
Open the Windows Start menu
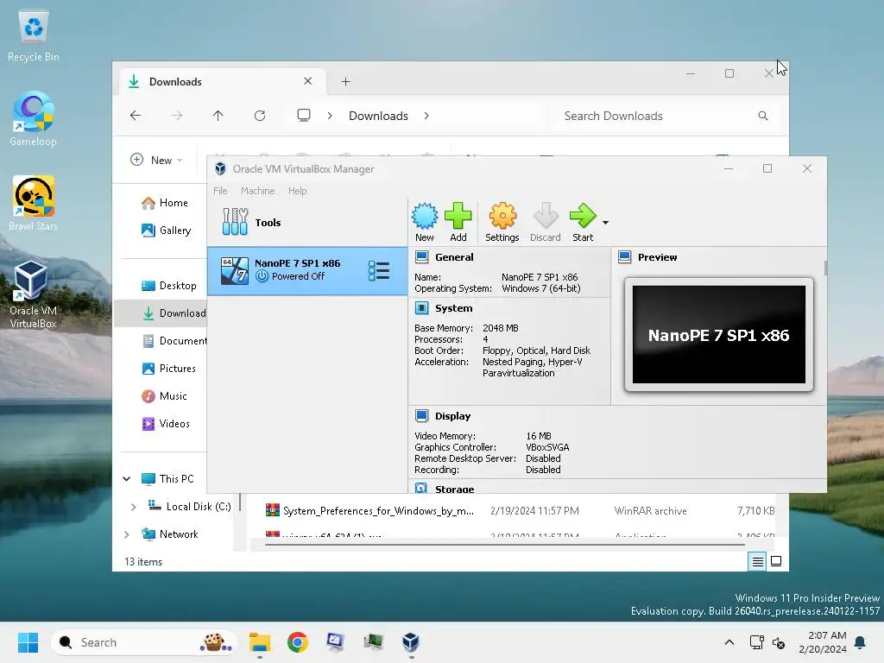pyautogui.click(x=28, y=642)
